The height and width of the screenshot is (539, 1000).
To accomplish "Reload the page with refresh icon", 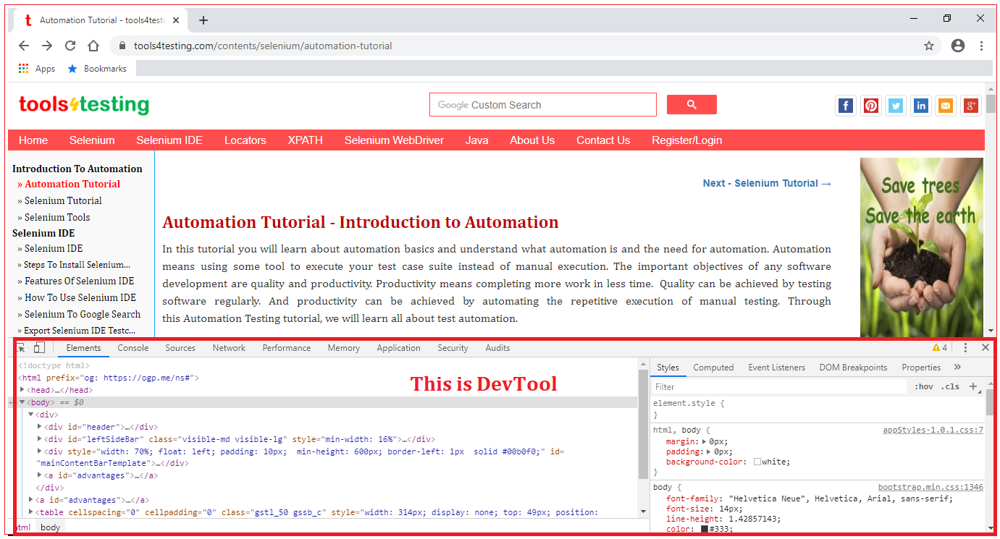I will [70, 46].
